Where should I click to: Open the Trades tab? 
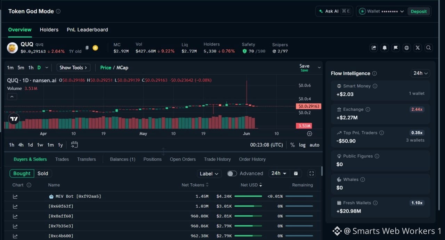62,159
